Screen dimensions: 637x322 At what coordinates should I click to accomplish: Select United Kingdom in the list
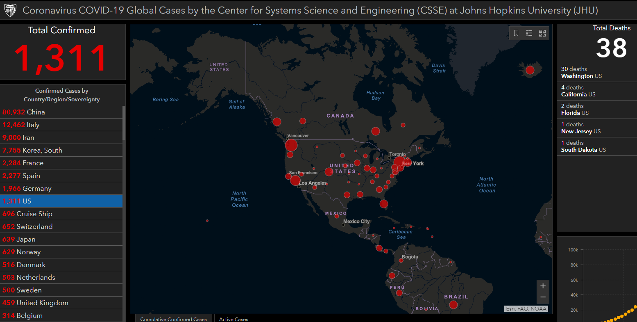[61, 303]
